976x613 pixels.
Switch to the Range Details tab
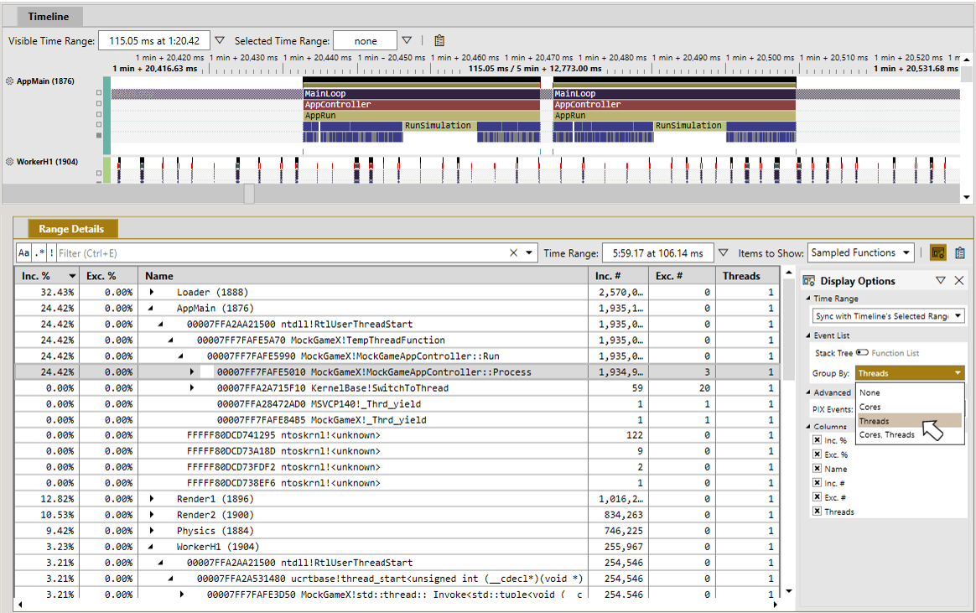pos(71,229)
